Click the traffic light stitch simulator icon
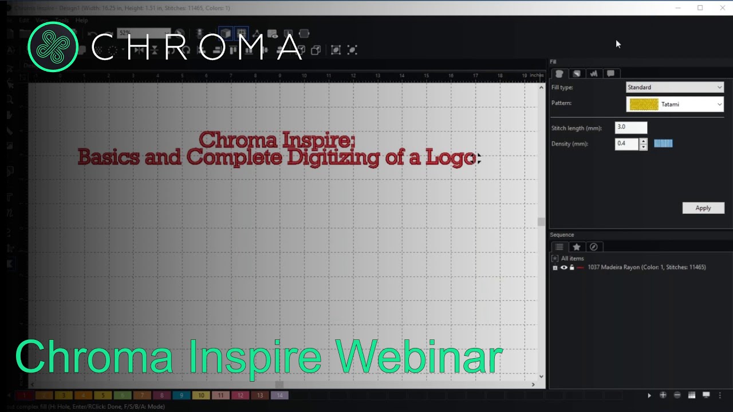The image size is (733, 412). click(x=200, y=34)
